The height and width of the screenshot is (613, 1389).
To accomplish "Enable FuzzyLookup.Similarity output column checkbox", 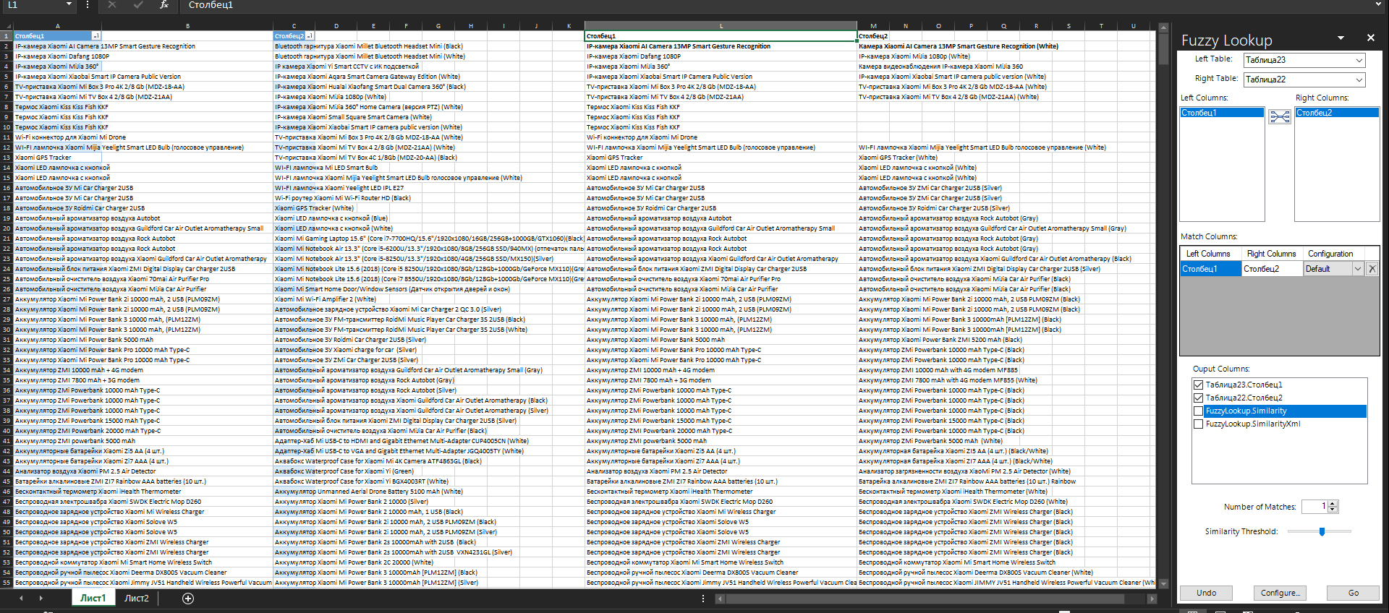I will click(x=1198, y=411).
